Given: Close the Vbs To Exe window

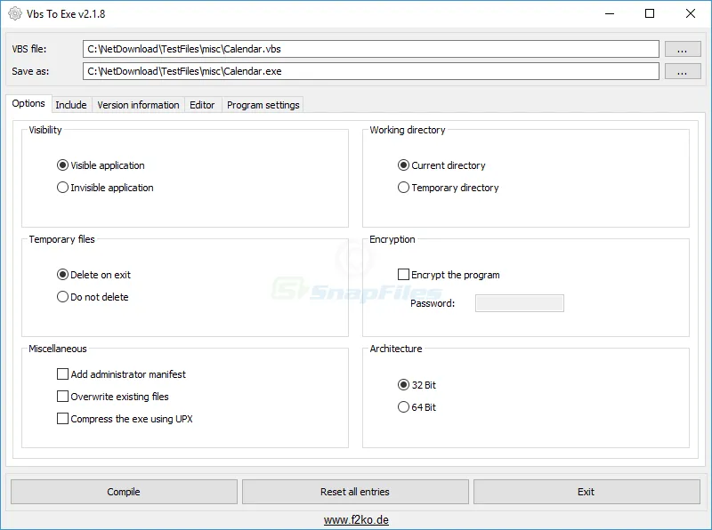Looking at the screenshot, I should pyautogui.click(x=691, y=13).
